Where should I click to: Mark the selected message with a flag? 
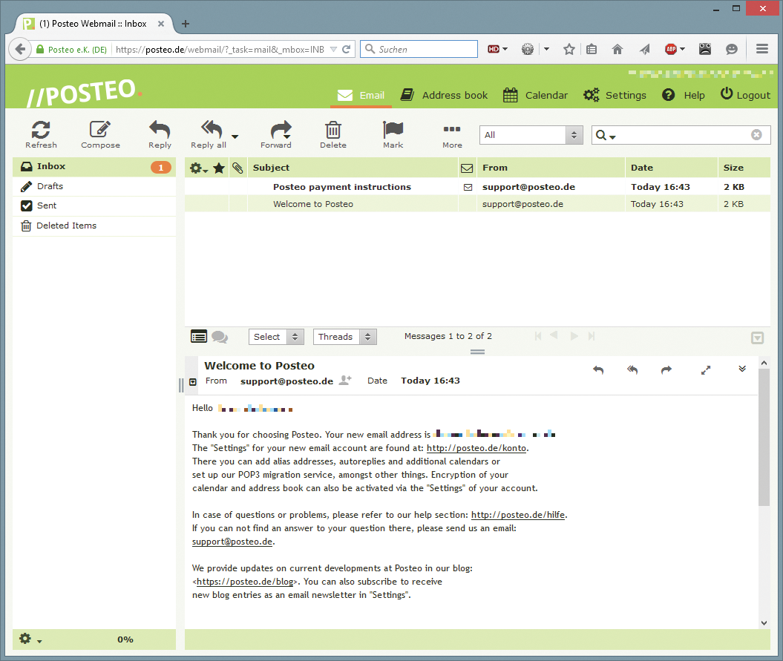[393, 134]
